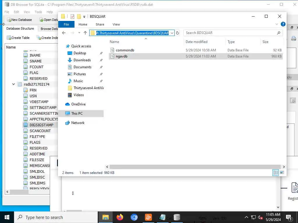Select the ngavdb file

pos(196,56)
